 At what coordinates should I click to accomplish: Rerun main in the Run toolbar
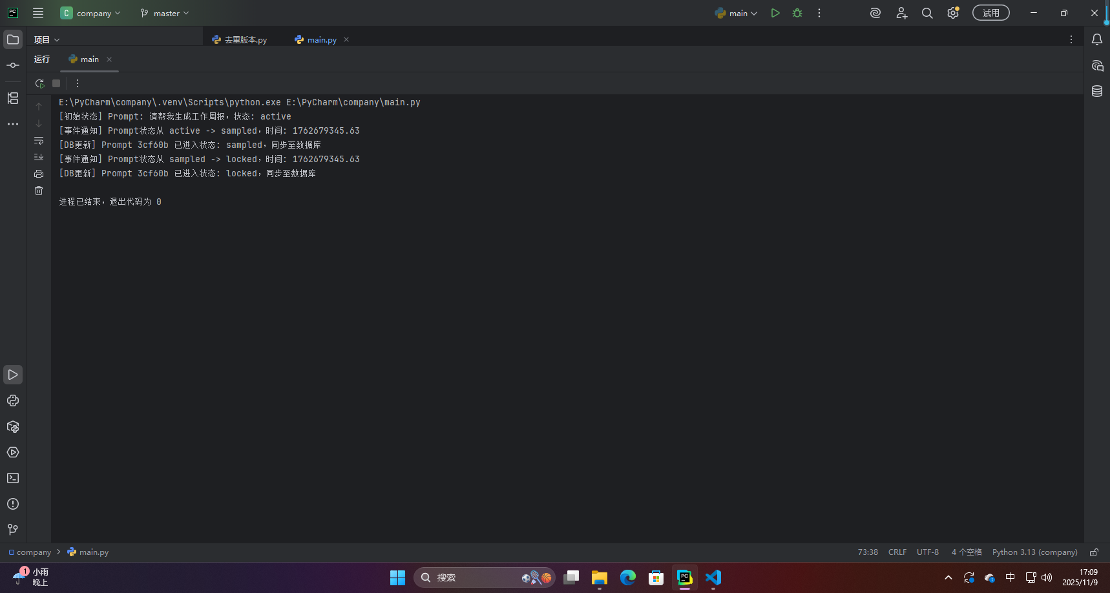coord(39,83)
